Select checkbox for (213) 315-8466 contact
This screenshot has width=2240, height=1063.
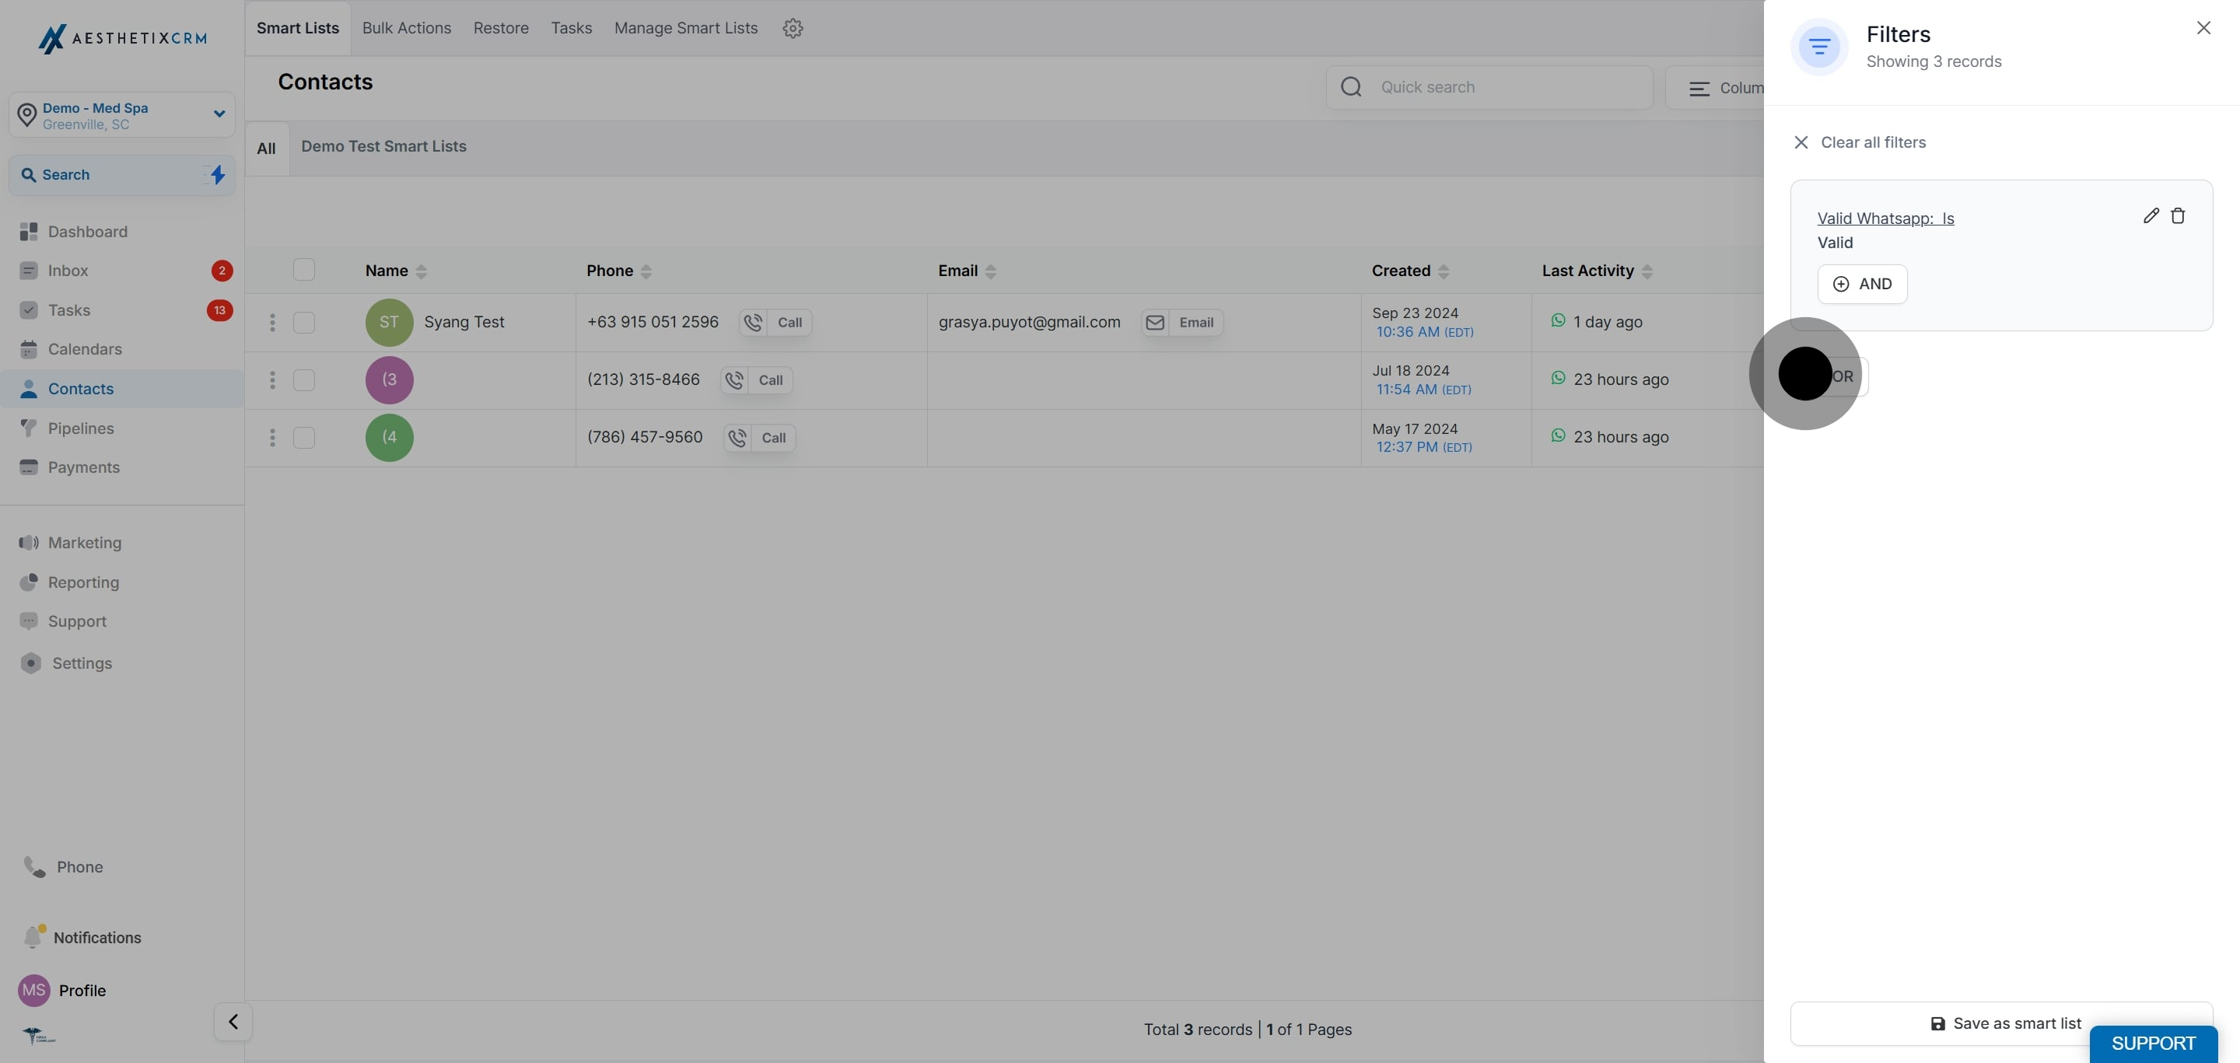pos(303,379)
